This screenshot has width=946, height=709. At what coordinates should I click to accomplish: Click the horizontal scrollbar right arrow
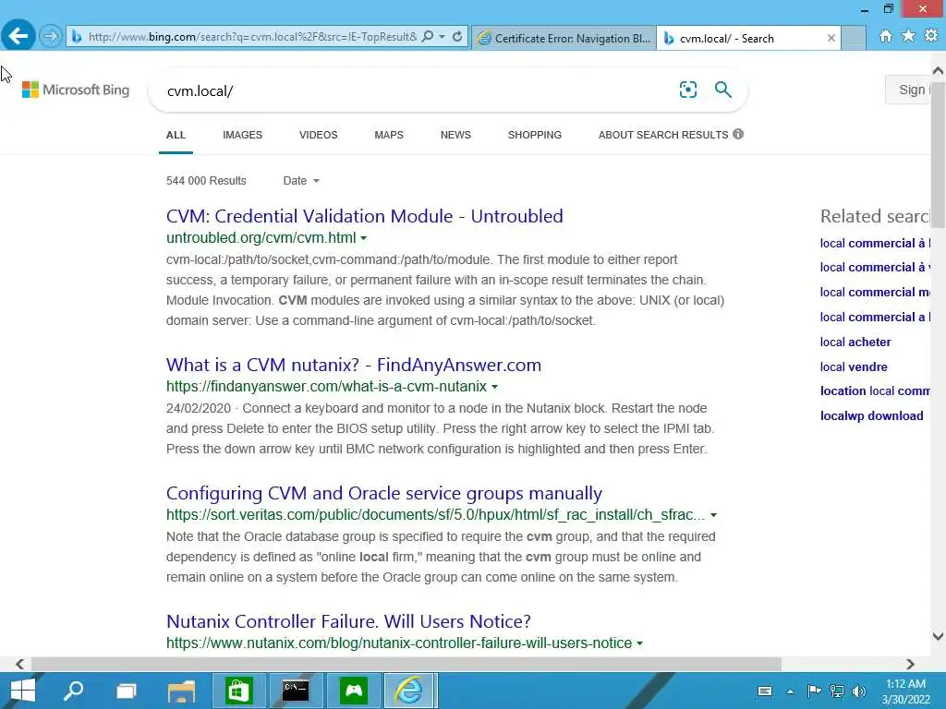(x=910, y=664)
